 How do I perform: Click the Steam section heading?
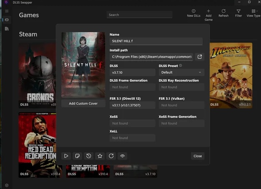(x=28, y=34)
